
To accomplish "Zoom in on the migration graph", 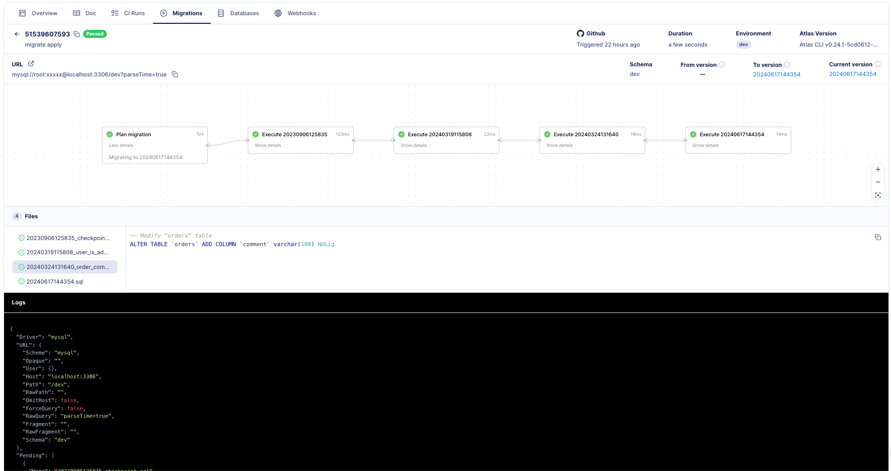I will tap(878, 169).
